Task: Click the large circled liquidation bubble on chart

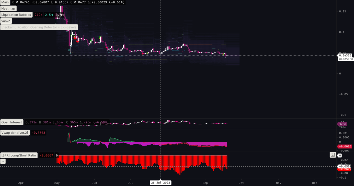Action: (69, 50)
